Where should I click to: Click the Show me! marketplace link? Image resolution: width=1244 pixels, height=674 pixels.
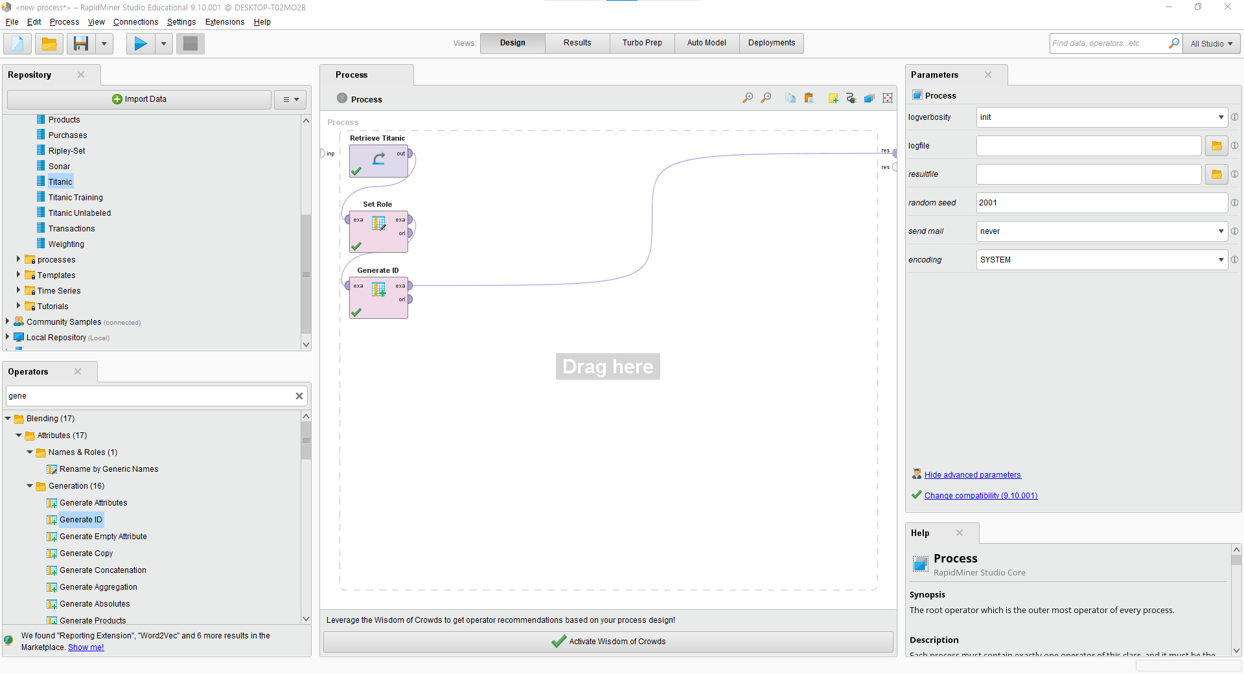(x=86, y=647)
